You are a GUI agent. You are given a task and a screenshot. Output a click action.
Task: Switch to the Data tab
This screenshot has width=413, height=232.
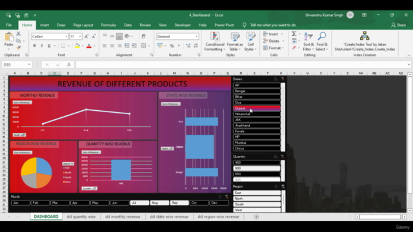click(128, 25)
